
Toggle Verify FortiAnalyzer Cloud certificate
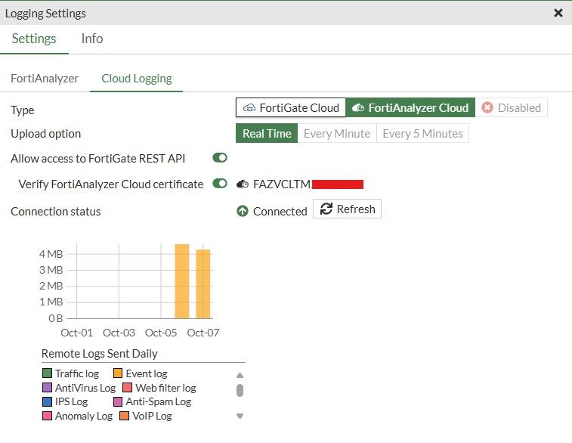point(220,183)
